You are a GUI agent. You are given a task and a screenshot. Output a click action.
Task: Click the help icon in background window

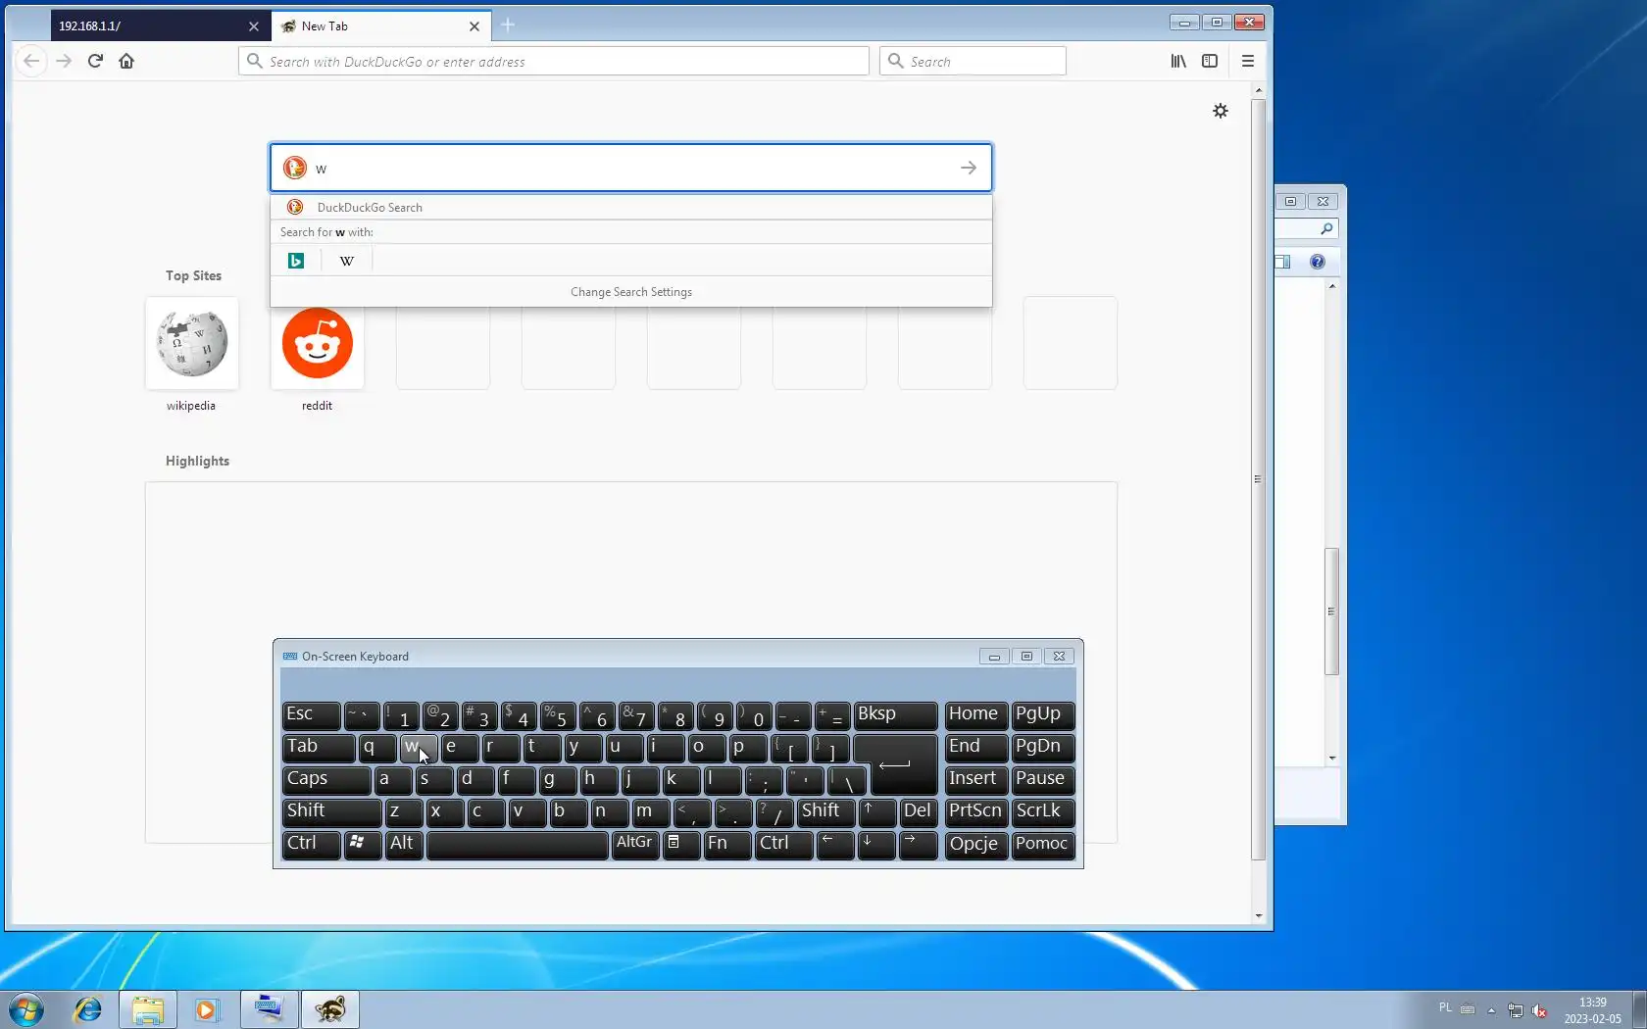tap(1318, 262)
